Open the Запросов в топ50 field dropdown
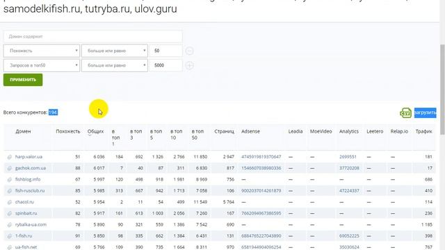Viewport: 445px width, 250px height. tap(42, 65)
